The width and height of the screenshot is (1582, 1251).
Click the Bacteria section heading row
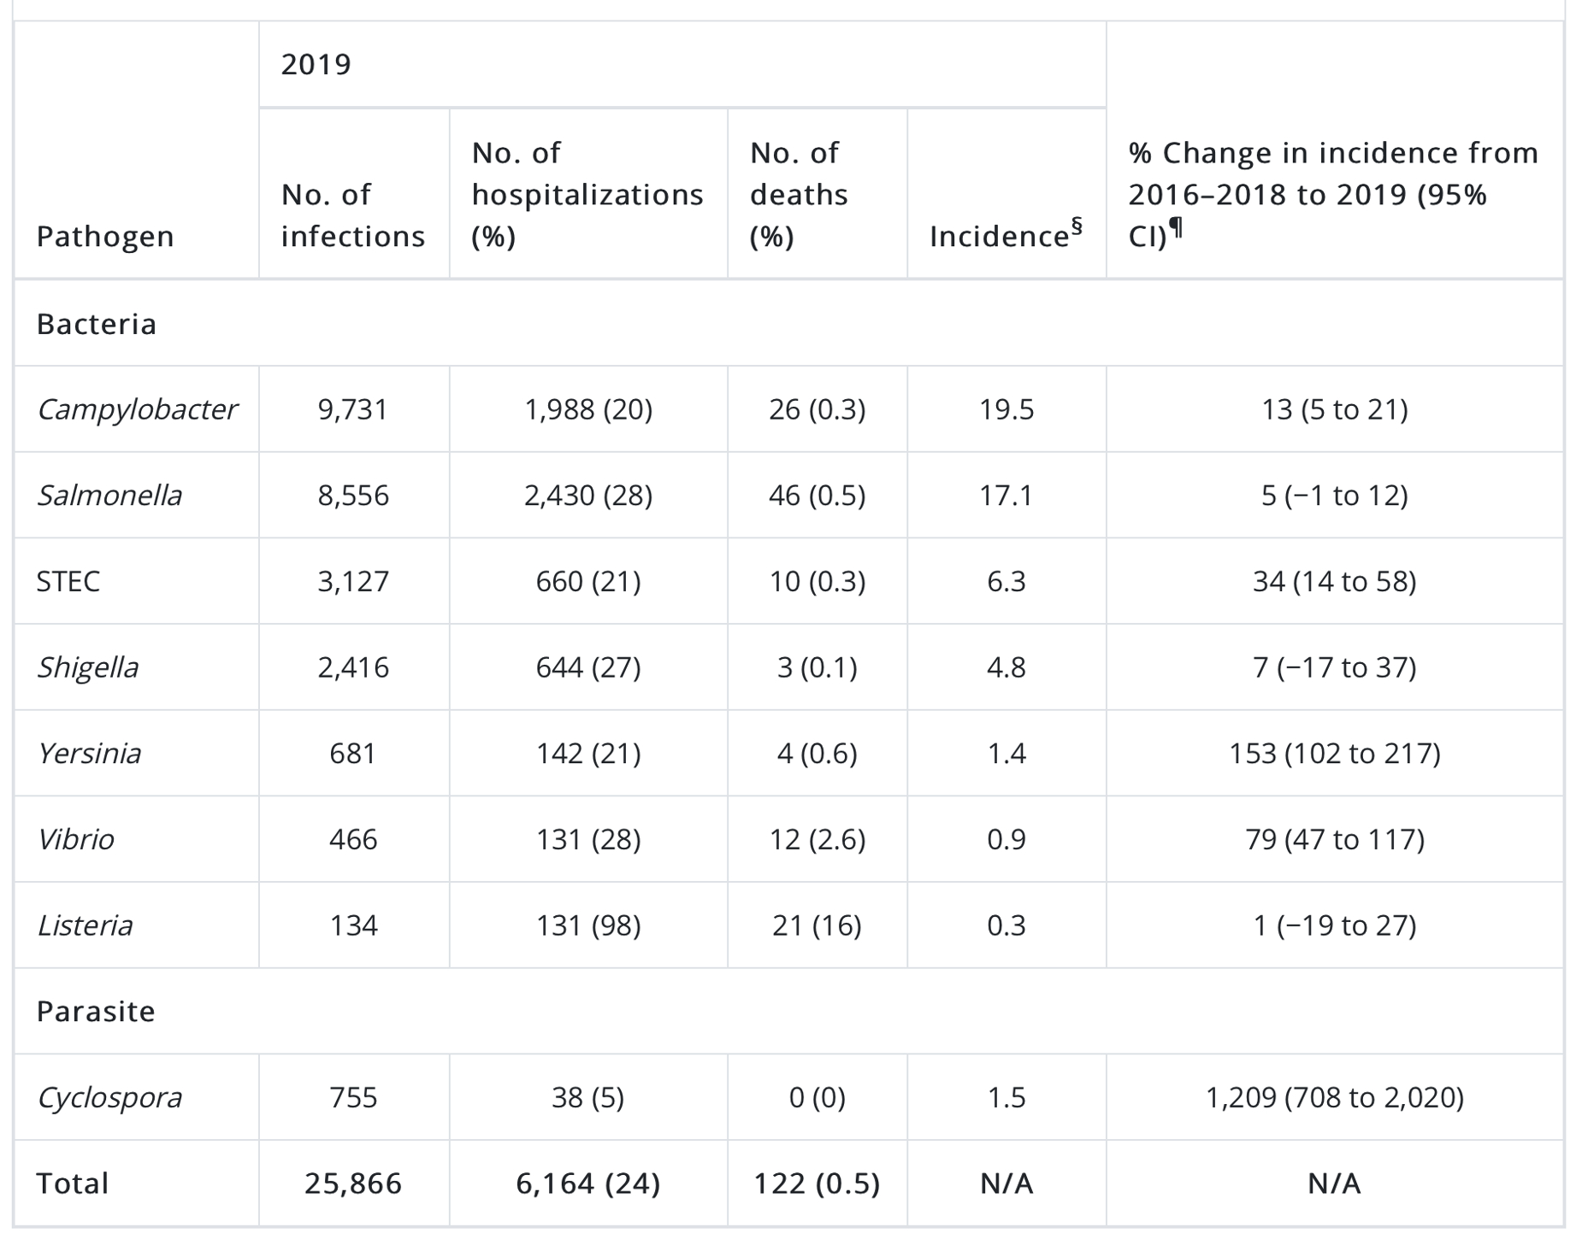[788, 324]
